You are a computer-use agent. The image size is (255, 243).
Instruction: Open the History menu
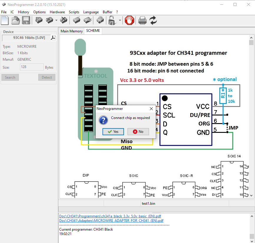coord(24,12)
